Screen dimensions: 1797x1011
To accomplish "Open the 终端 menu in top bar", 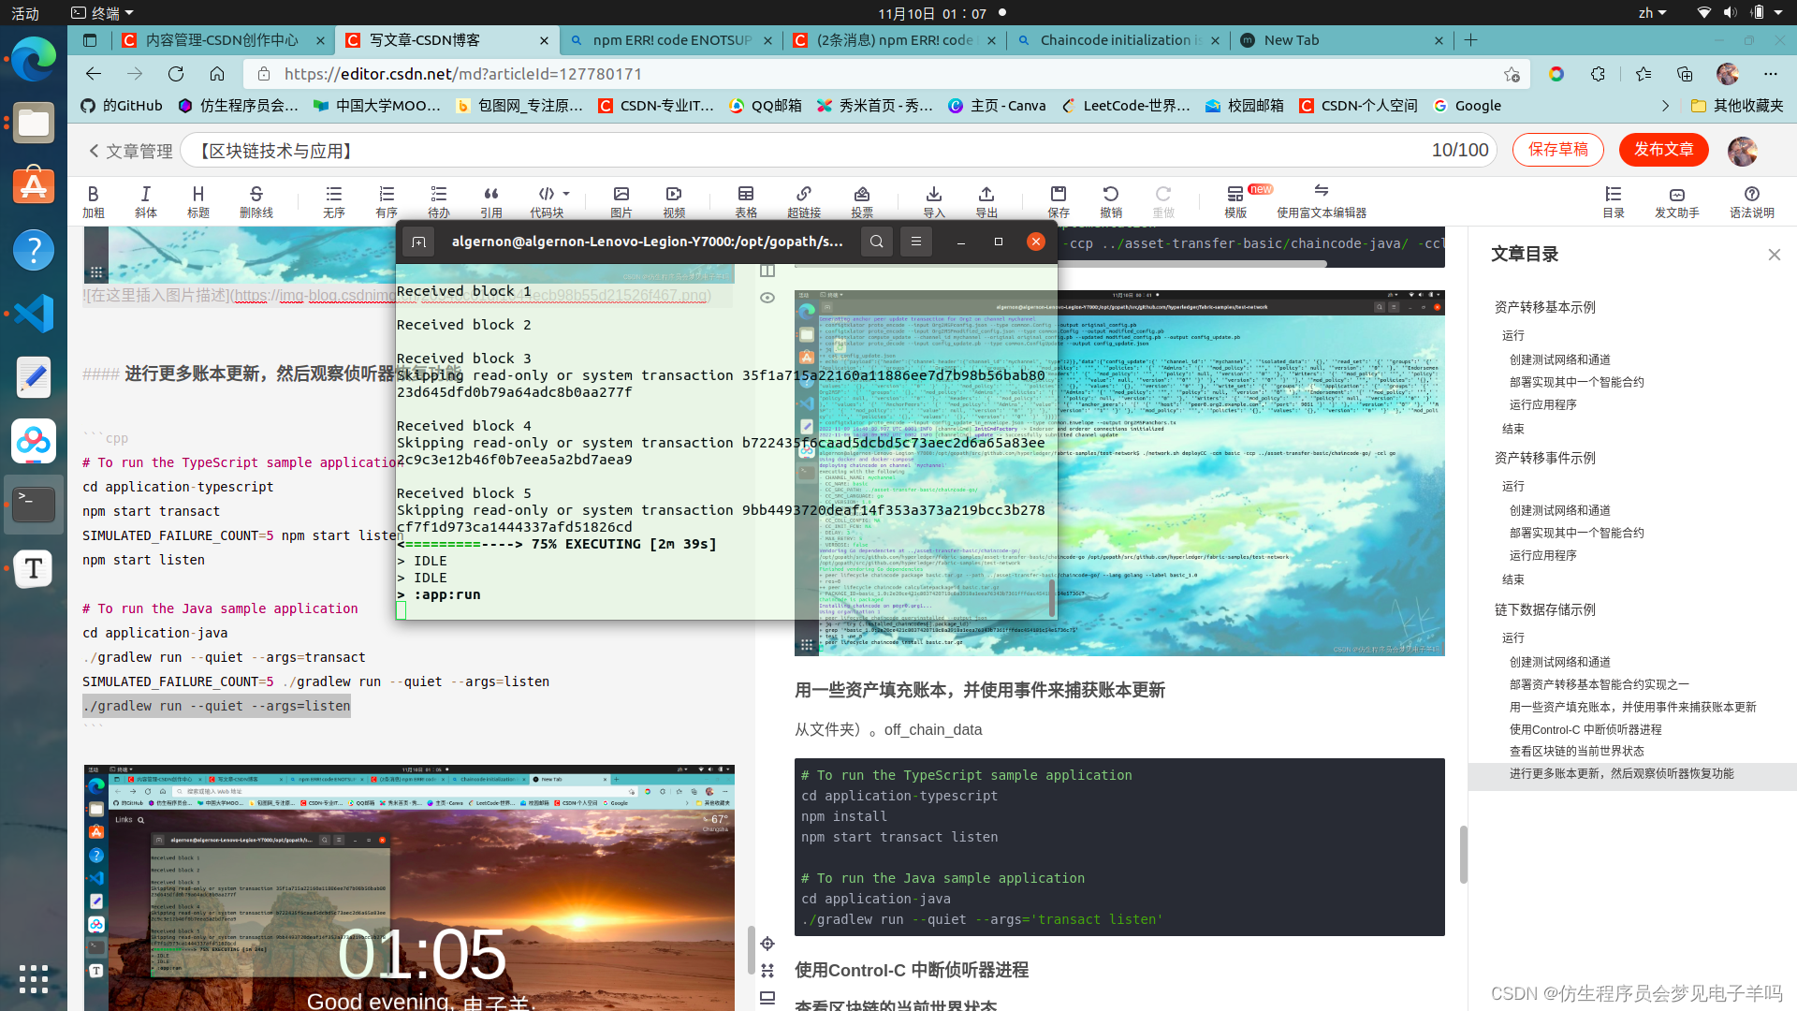I will [x=103, y=13].
